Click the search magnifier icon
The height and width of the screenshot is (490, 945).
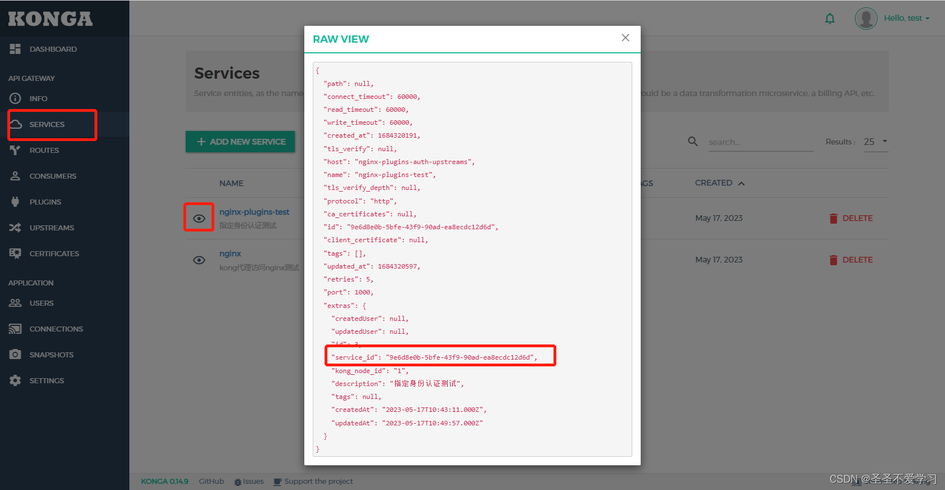coord(693,142)
